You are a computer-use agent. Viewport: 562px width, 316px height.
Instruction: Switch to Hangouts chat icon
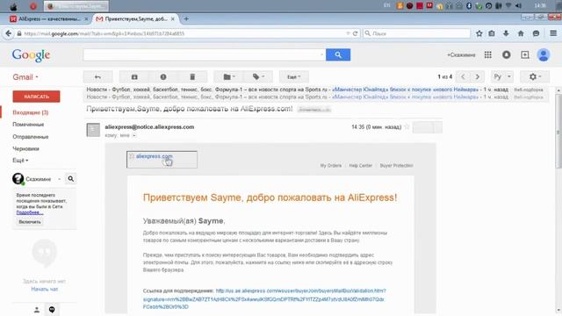[x=52, y=310]
